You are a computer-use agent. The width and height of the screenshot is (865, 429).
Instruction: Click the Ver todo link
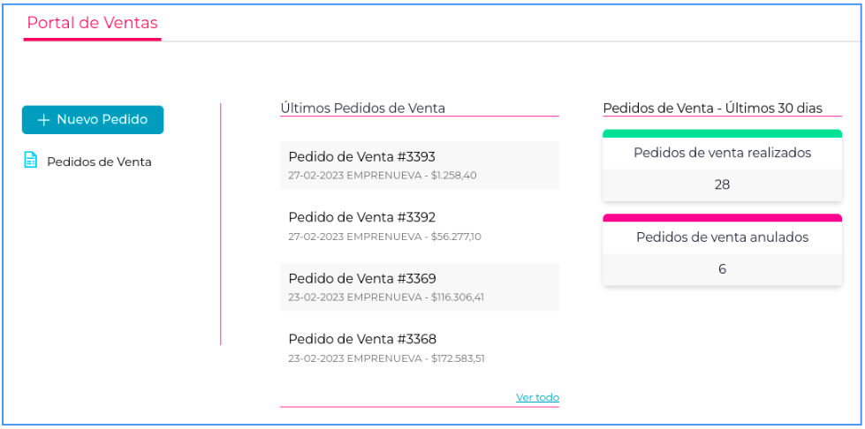537,397
